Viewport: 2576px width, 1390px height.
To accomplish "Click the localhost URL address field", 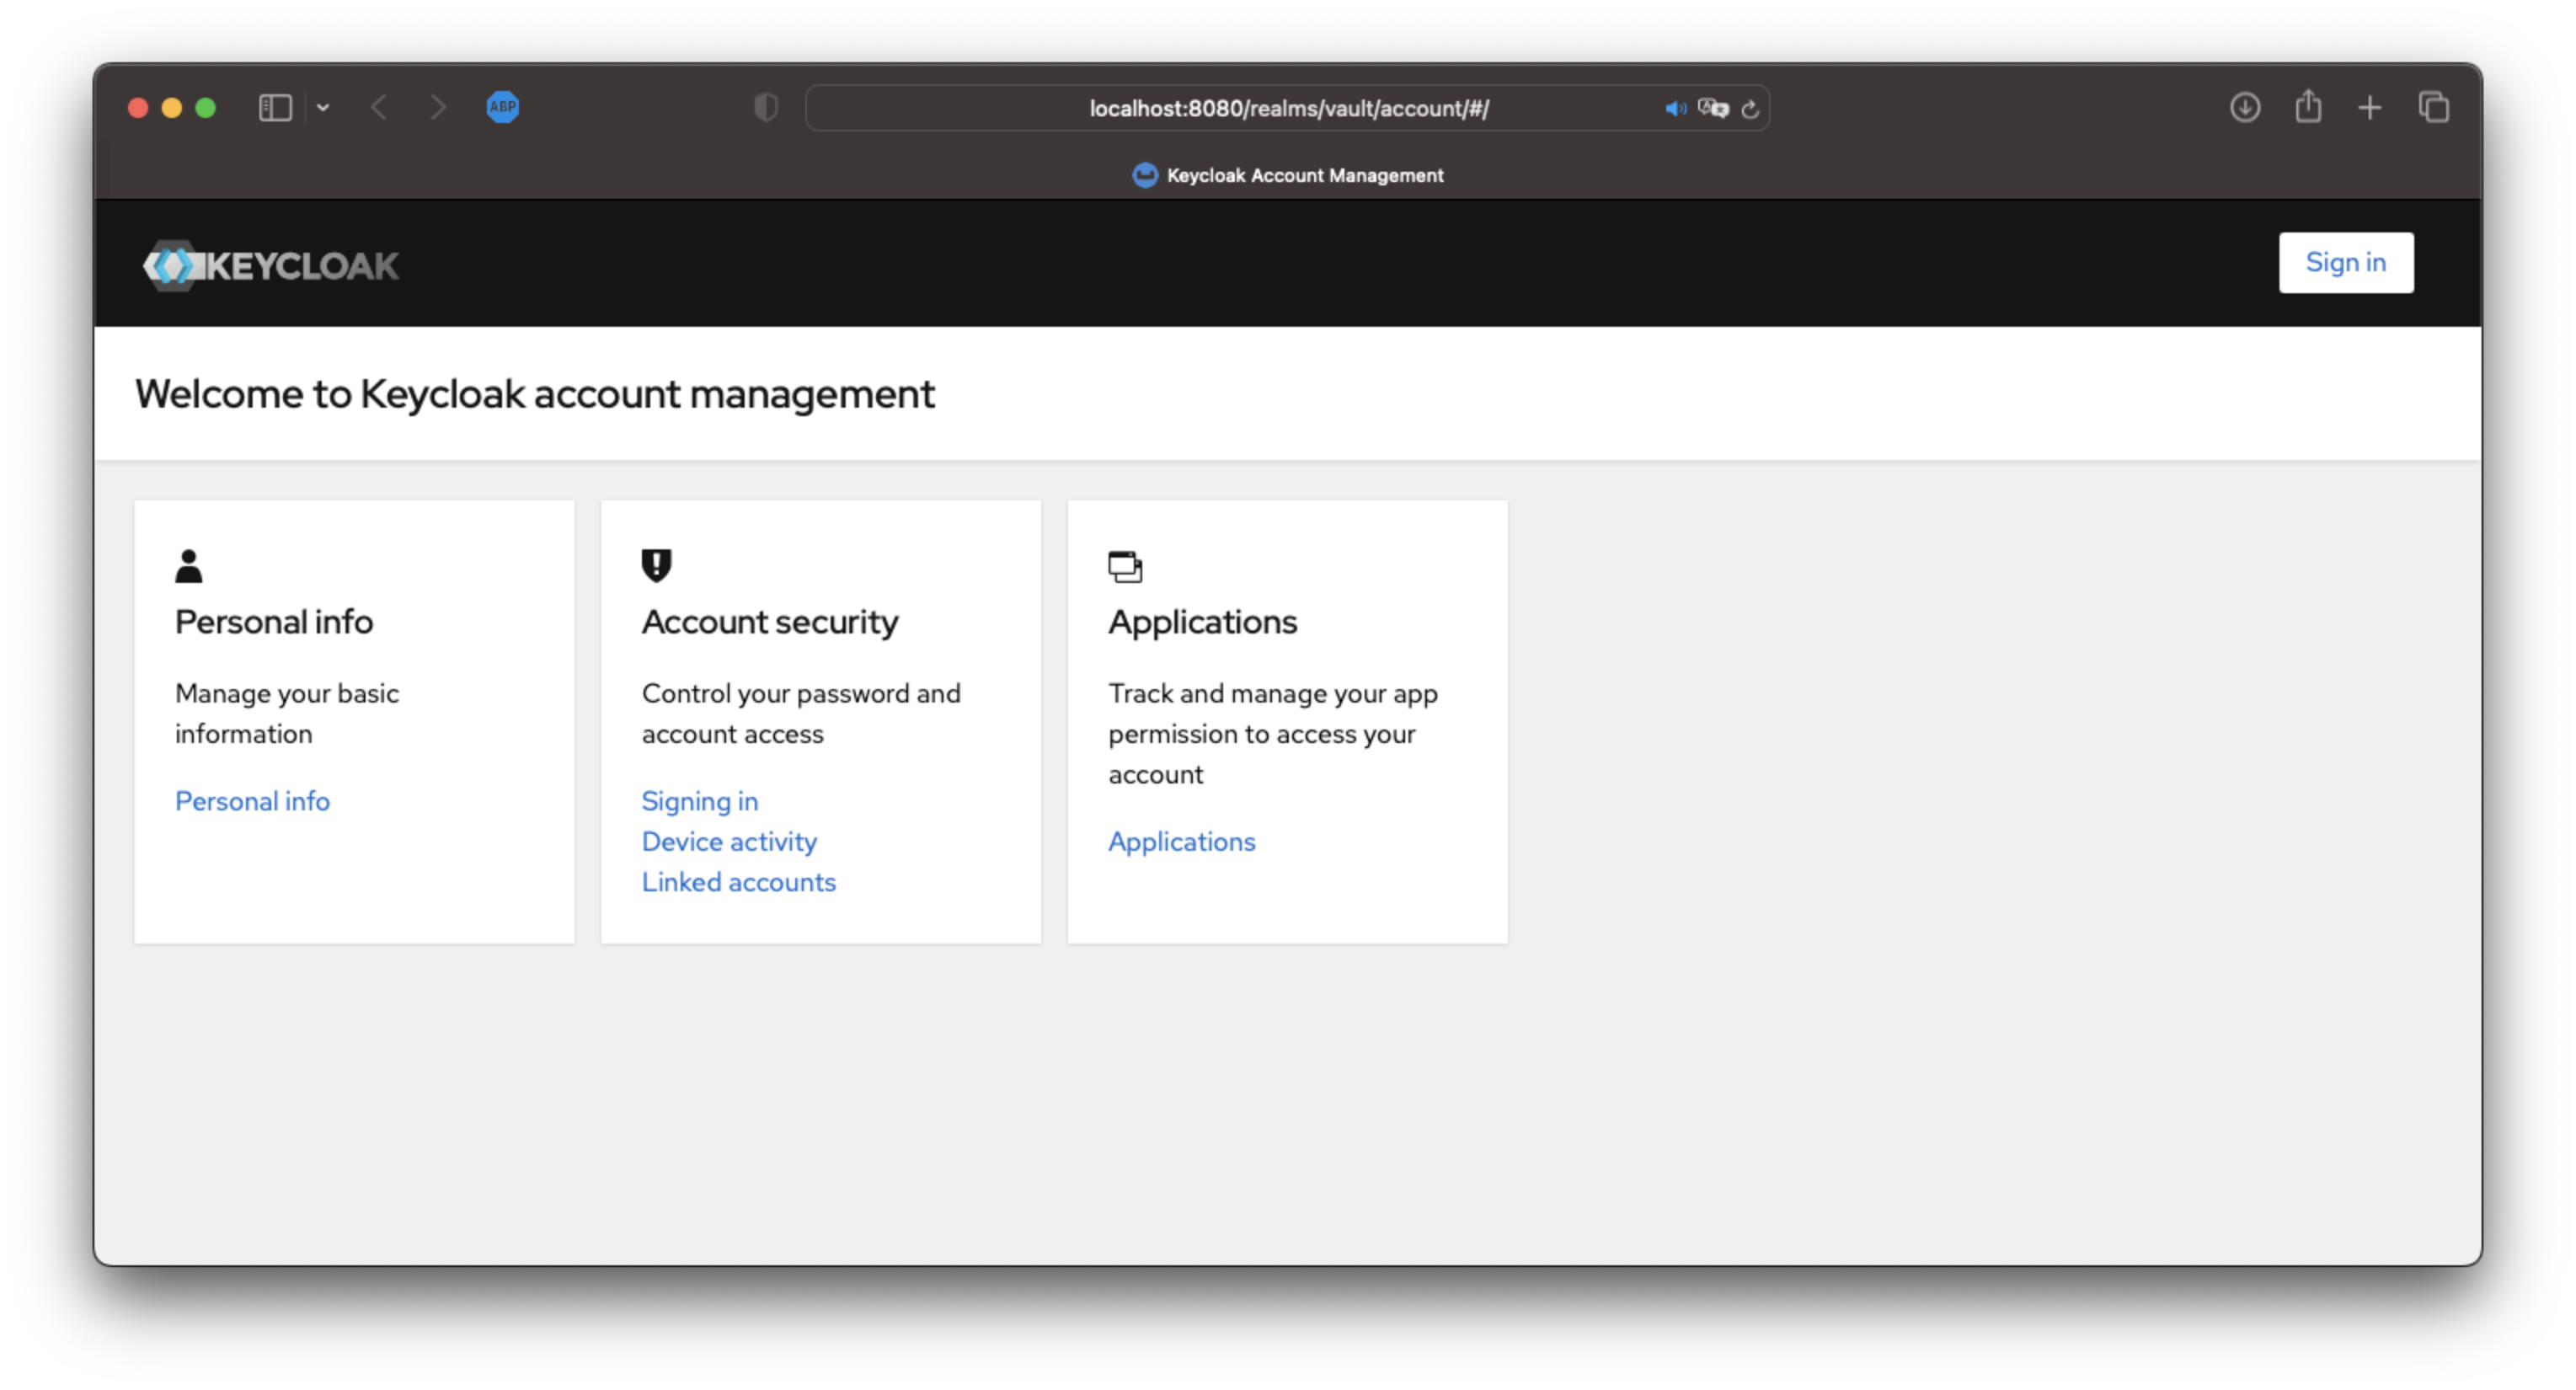I will (x=1288, y=108).
